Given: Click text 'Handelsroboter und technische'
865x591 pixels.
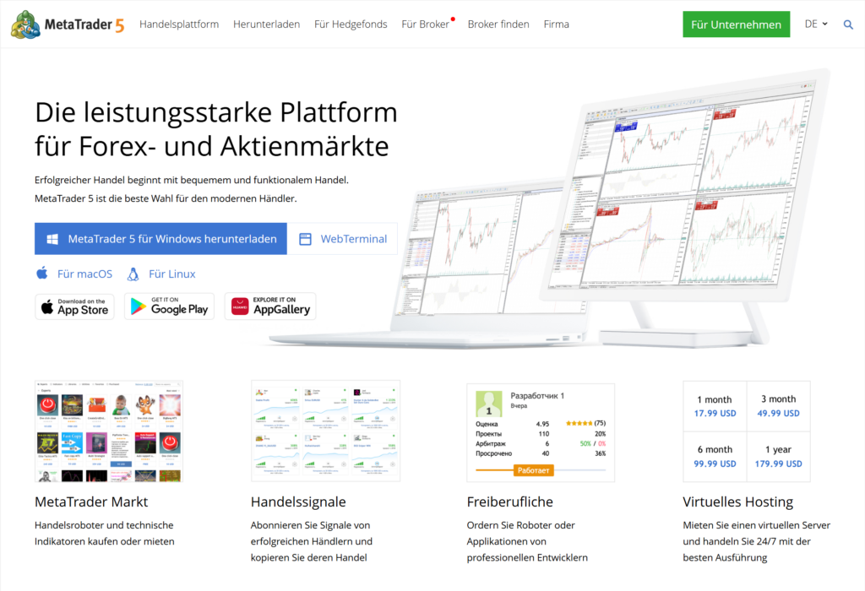Looking at the screenshot, I should [x=104, y=525].
